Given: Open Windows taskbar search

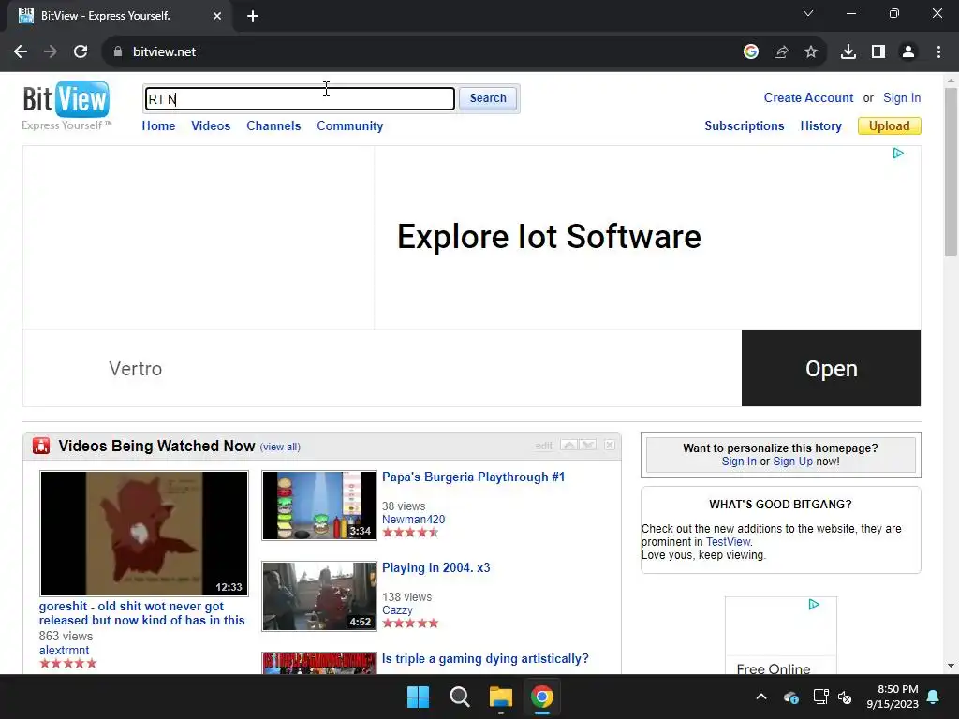Looking at the screenshot, I should point(459,697).
